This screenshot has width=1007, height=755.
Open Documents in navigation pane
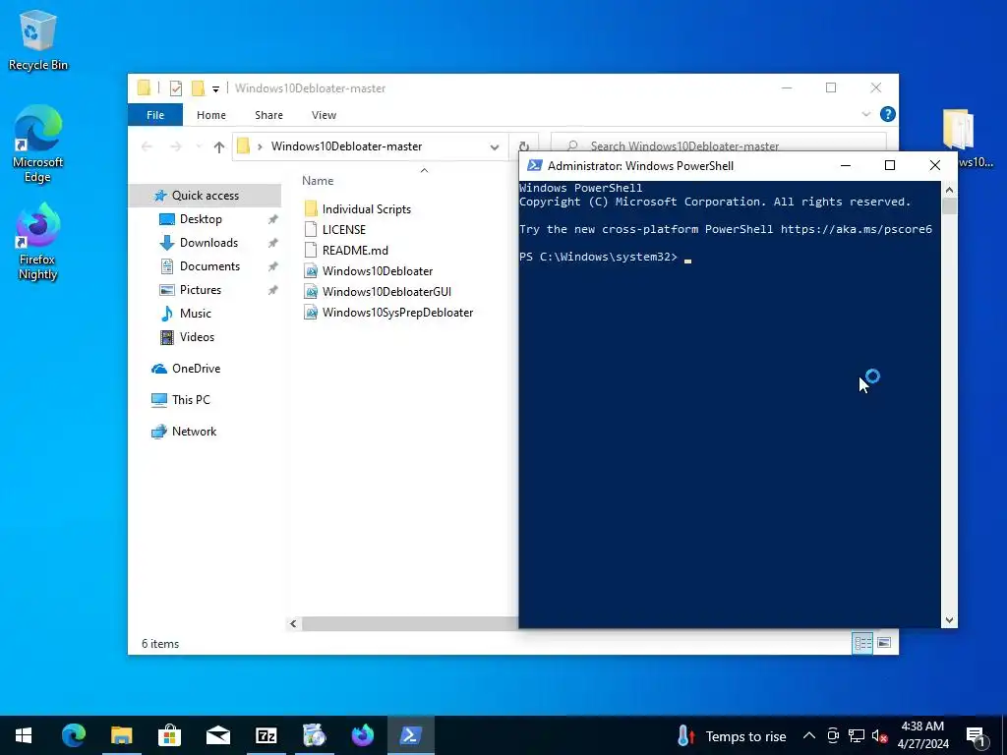(x=209, y=265)
